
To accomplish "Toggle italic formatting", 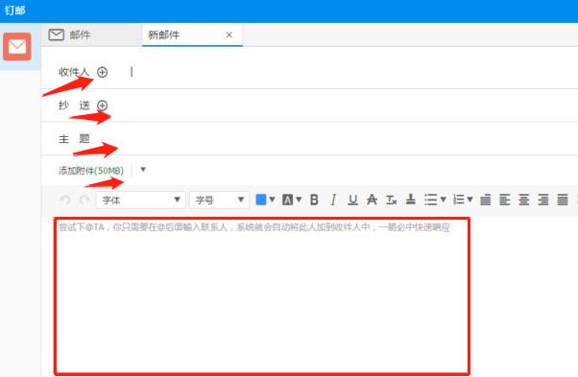I will click(333, 200).
